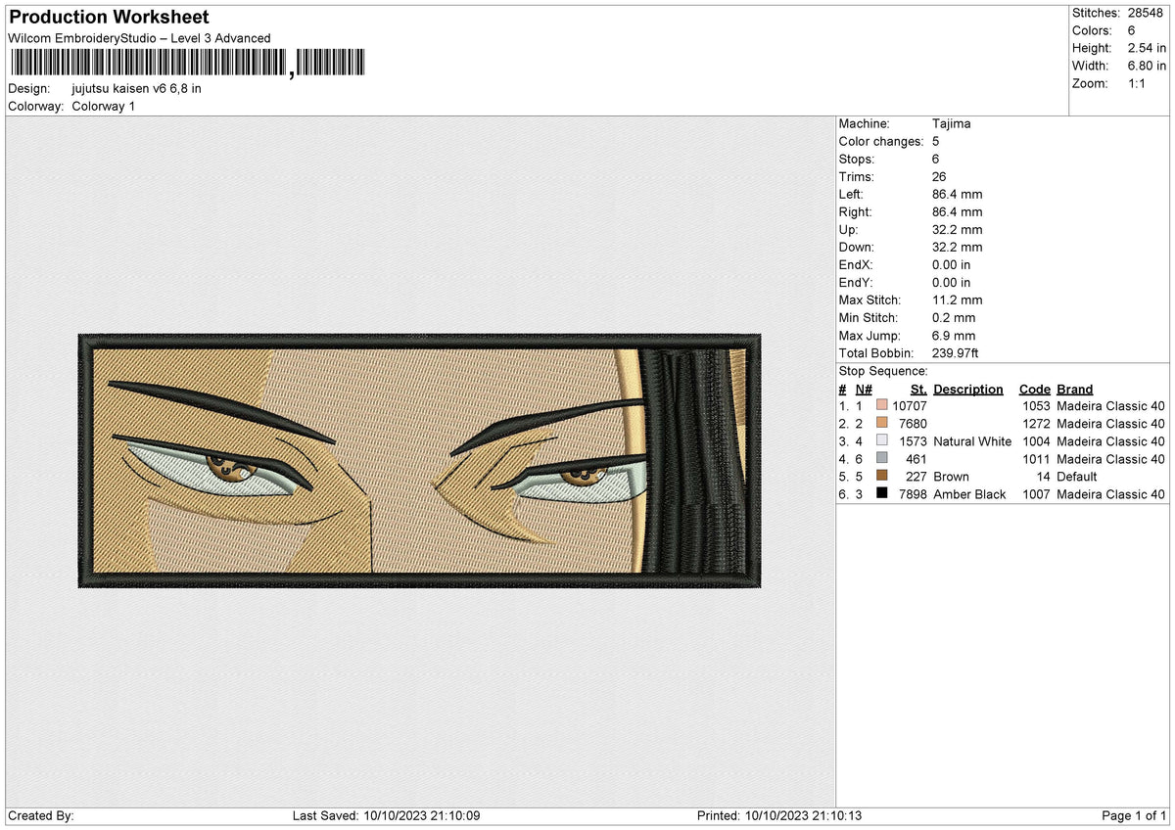Screen dimensions: 1175x830
Task: Click thread code 1272
Action: [1036, 424]
